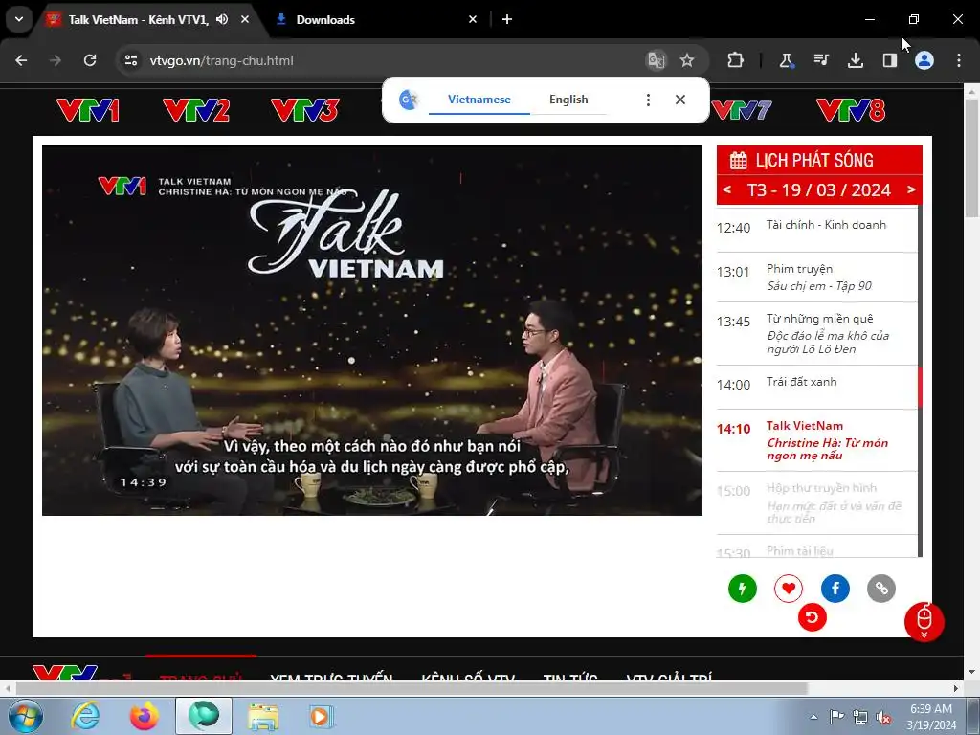Image resolution: width=980 pixels, height=735 pixels.
Task: Switch to the VTV2 channel
Action: pos(195,111)
